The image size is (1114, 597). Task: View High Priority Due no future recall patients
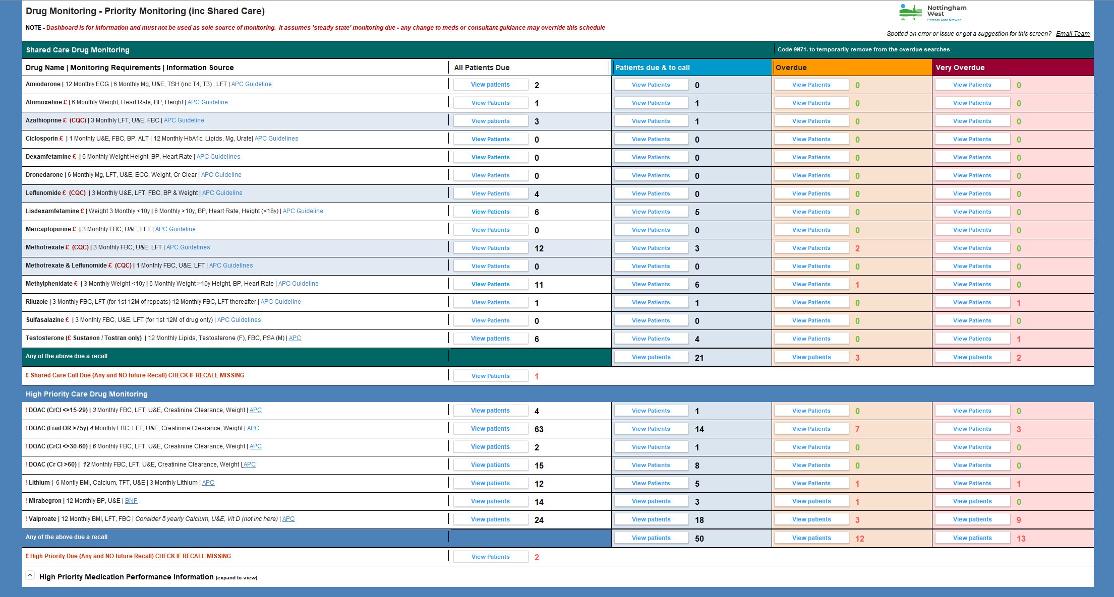(x=490, y=557)
